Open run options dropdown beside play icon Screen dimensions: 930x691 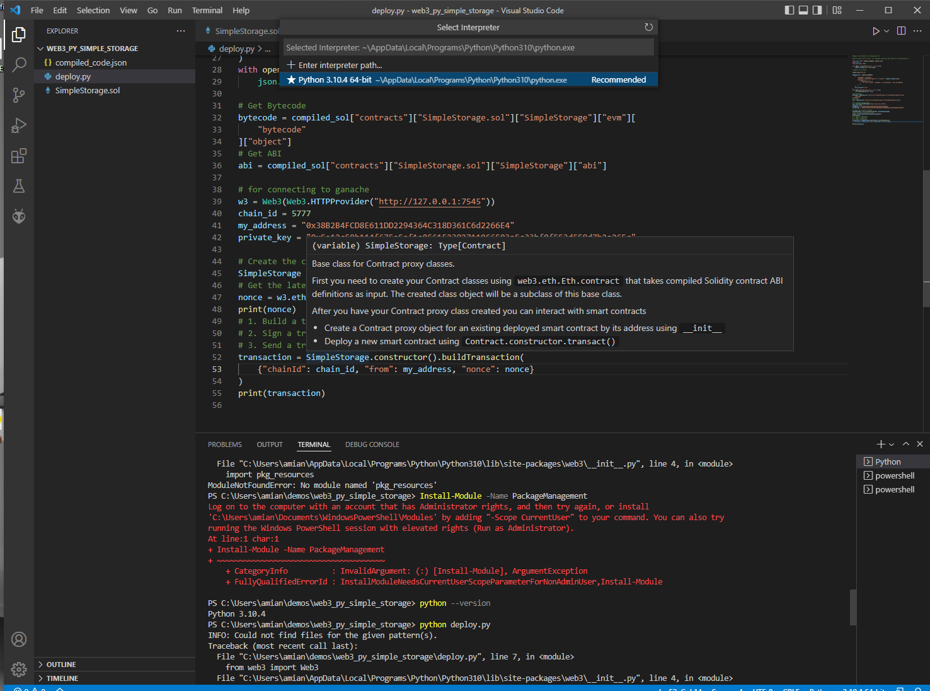point(887,31)
